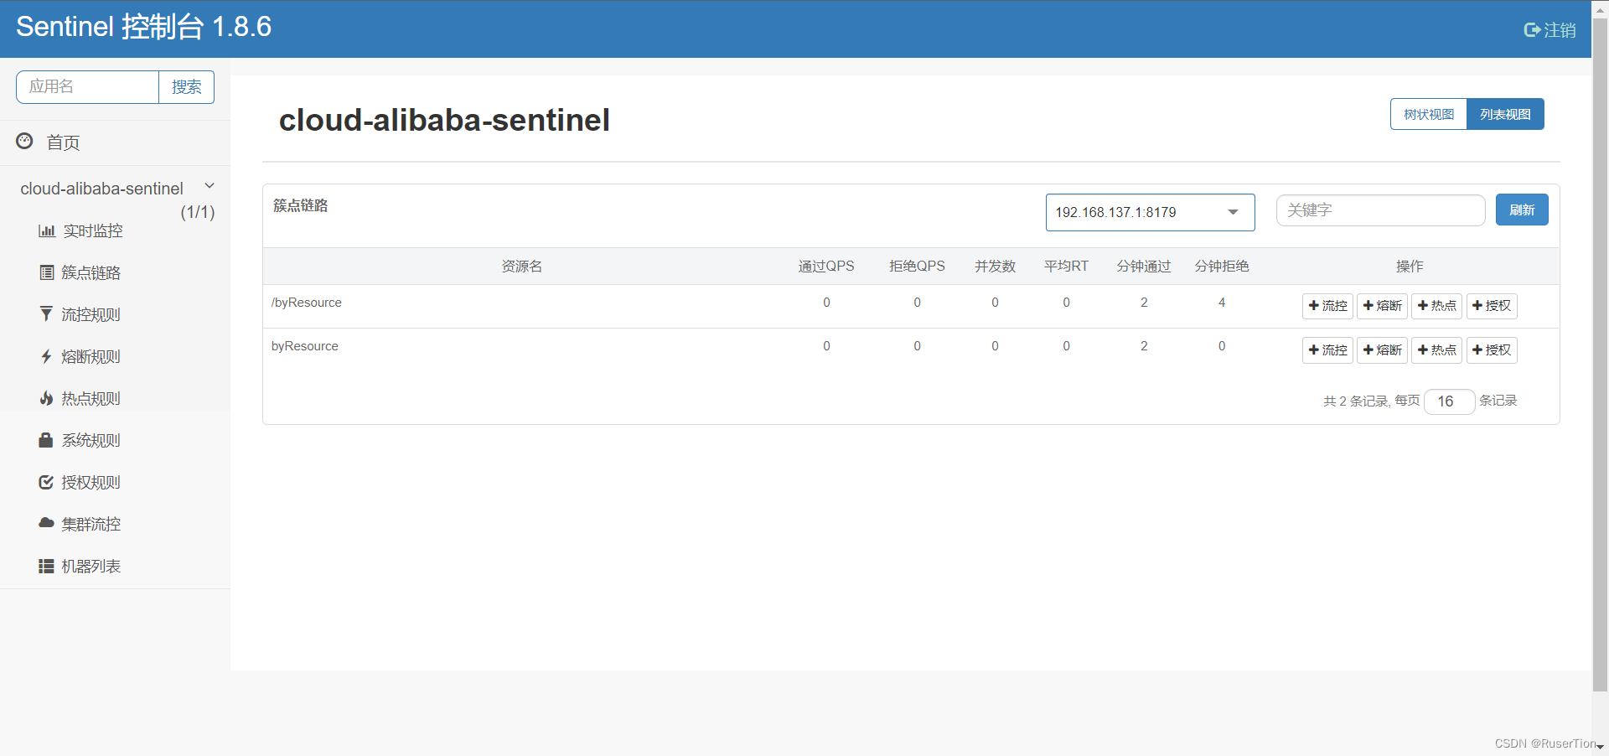Focus the 关键字 keyword filter field
The width and height of the screenshot is (1609, 756).
pyautogui.click(x=1380, y=210)
